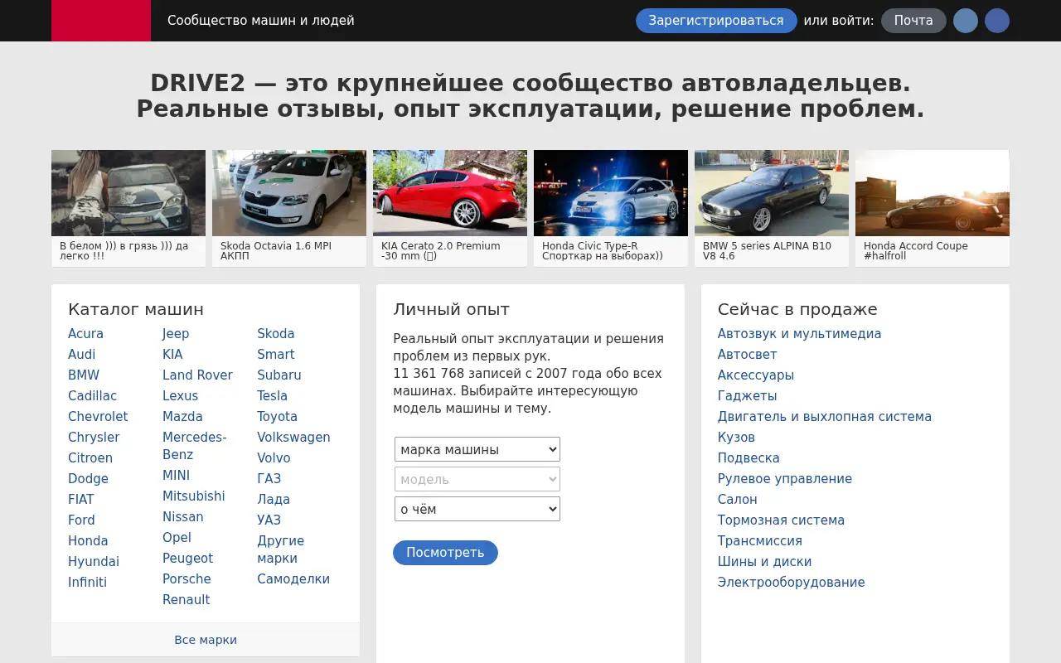This screenshot has width=1061, height=663.
Task: Open the Volkswagen brand link
Action: (293, 438)
